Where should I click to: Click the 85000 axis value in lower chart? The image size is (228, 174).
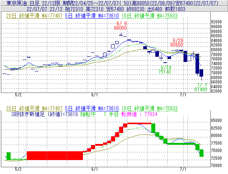[216, 121]
